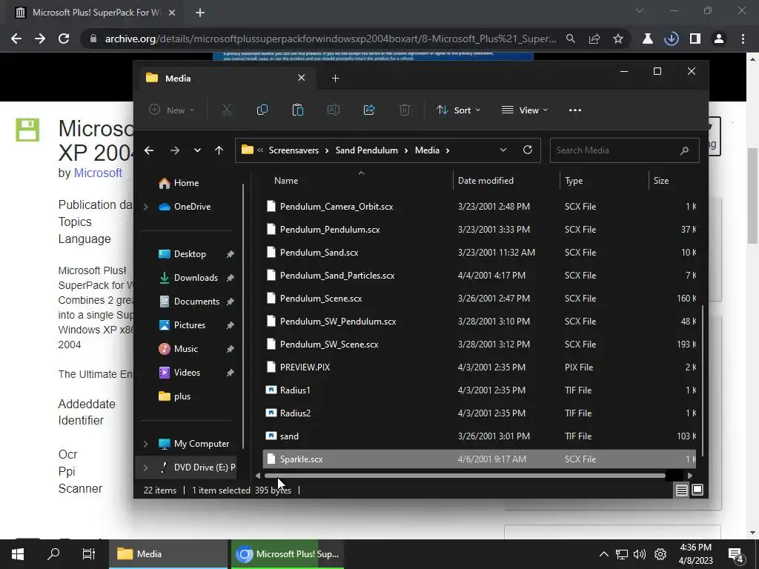
Task: Click the Share icon in Explorer toolbar
Action: click(369, 110)
